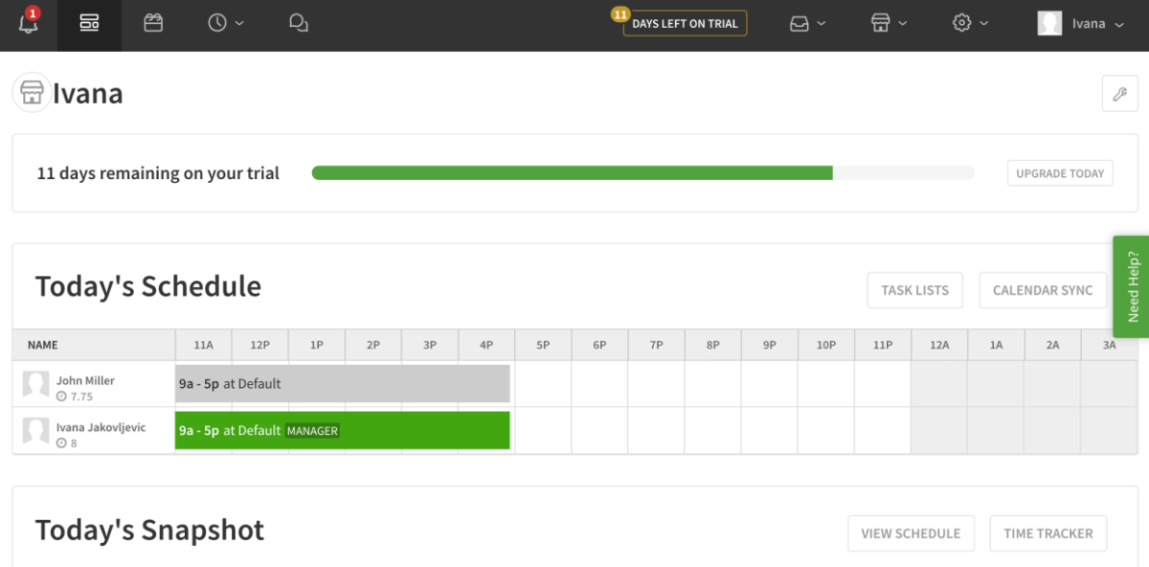Viewport: 1149px width, 567px height.
Task: Open the workplace dropdown in the top bar
Action: pos(889,23)
